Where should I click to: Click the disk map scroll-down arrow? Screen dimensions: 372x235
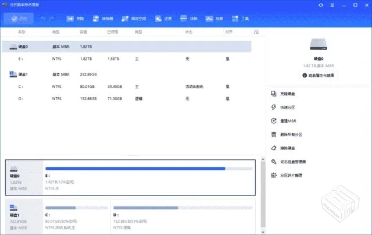(263, 232)
